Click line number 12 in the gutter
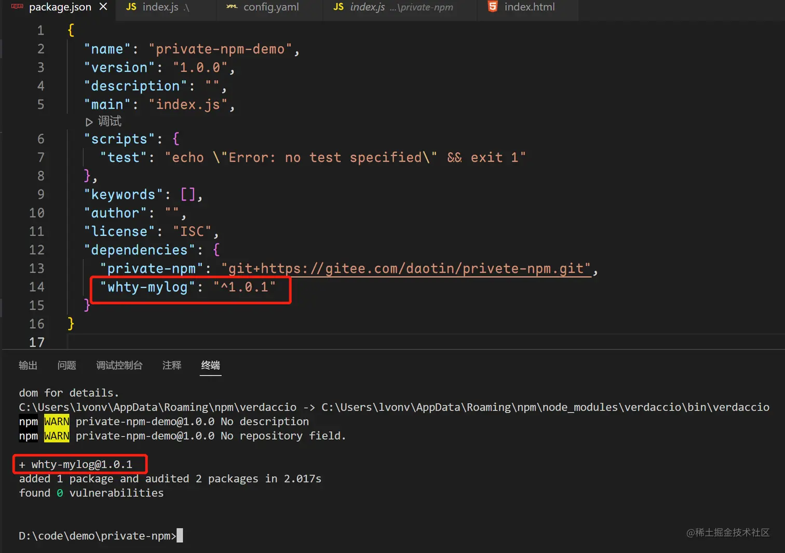785x553 pixels. [x=37, y=250]
